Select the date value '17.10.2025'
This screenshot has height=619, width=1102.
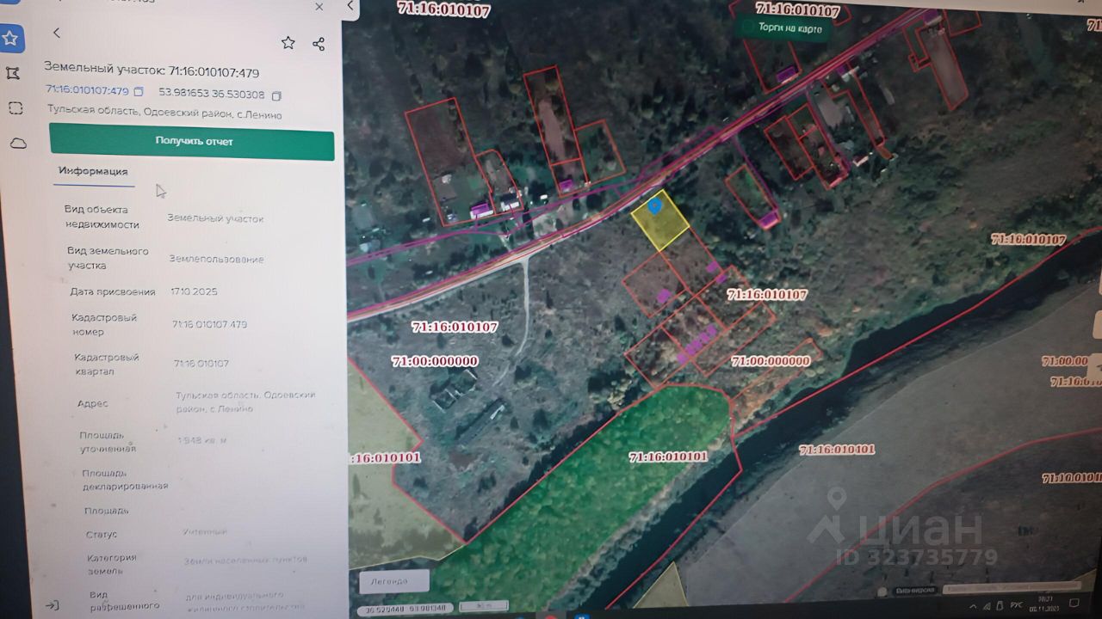pyautogui.click(x=194, y=291)
